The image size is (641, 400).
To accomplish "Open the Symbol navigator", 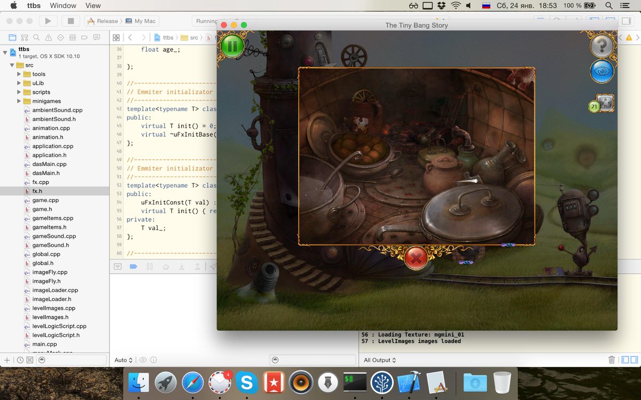I will click(x=24, y=37).
